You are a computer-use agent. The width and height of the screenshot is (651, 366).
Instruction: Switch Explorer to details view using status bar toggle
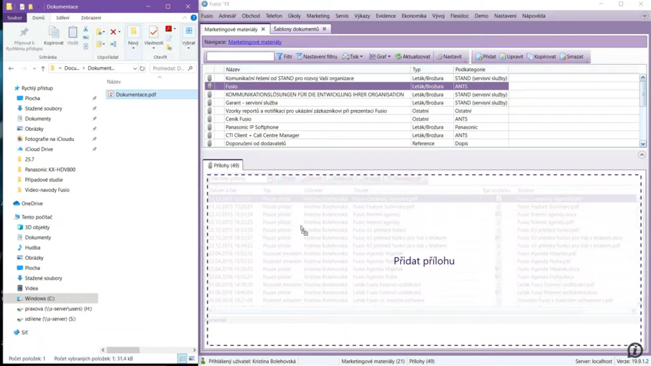point(182,359)
